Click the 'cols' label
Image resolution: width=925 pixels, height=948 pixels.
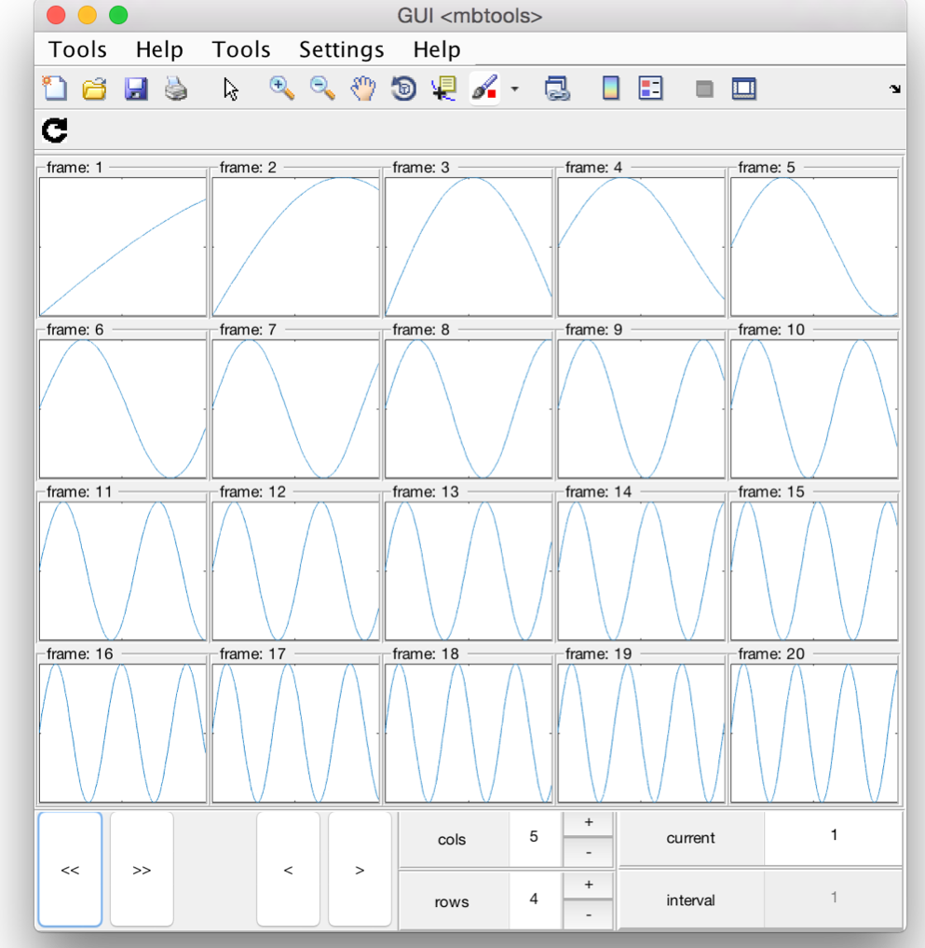pyautogui.click(x=452, y=839)
